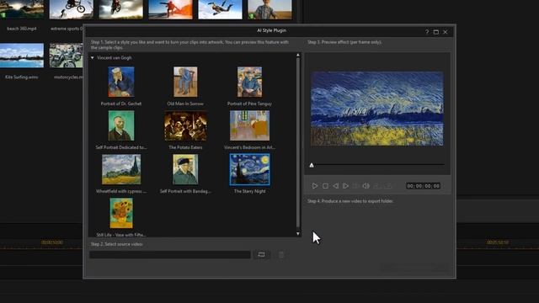Select the library clip showing a man in blue shirt
The image size is (539, 303).
(x=269, y=9)
